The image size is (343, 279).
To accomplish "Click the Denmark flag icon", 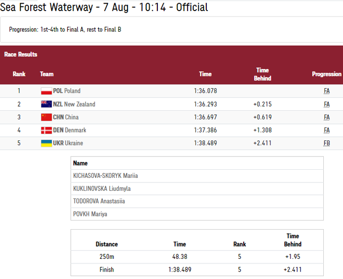I will click(46, 130).
